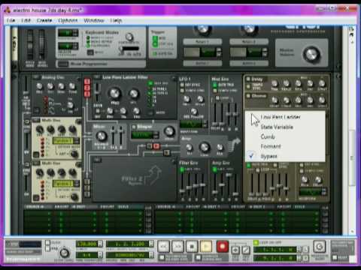Toggle the Pre checkbox in transport
Viewport: 361px width, 270px height.
coord(47,248)
